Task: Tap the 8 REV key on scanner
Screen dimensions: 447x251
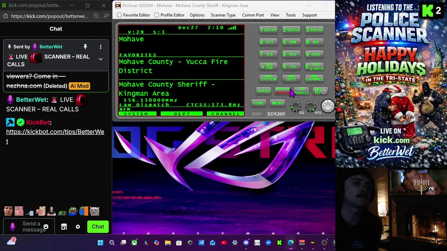Action: [x=291, y=54]
